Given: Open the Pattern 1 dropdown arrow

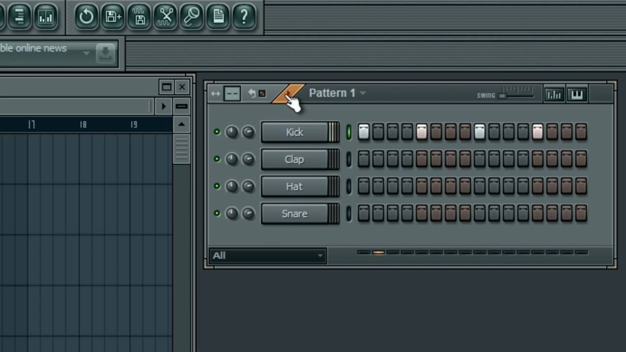Looking at the screenshot, I should point(362,93).
